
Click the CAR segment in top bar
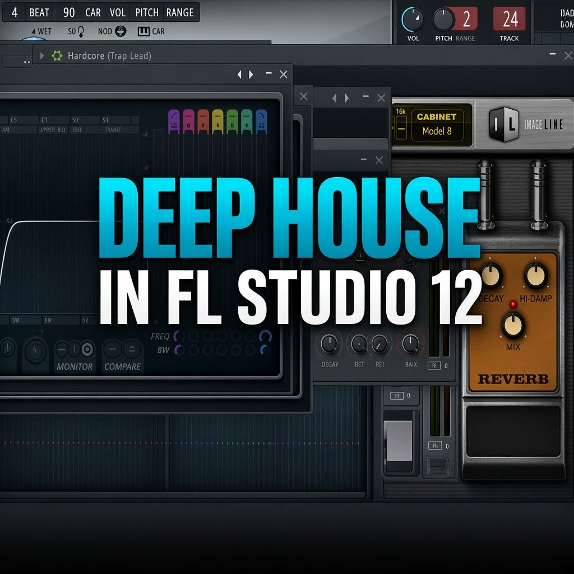click(93, 12)
